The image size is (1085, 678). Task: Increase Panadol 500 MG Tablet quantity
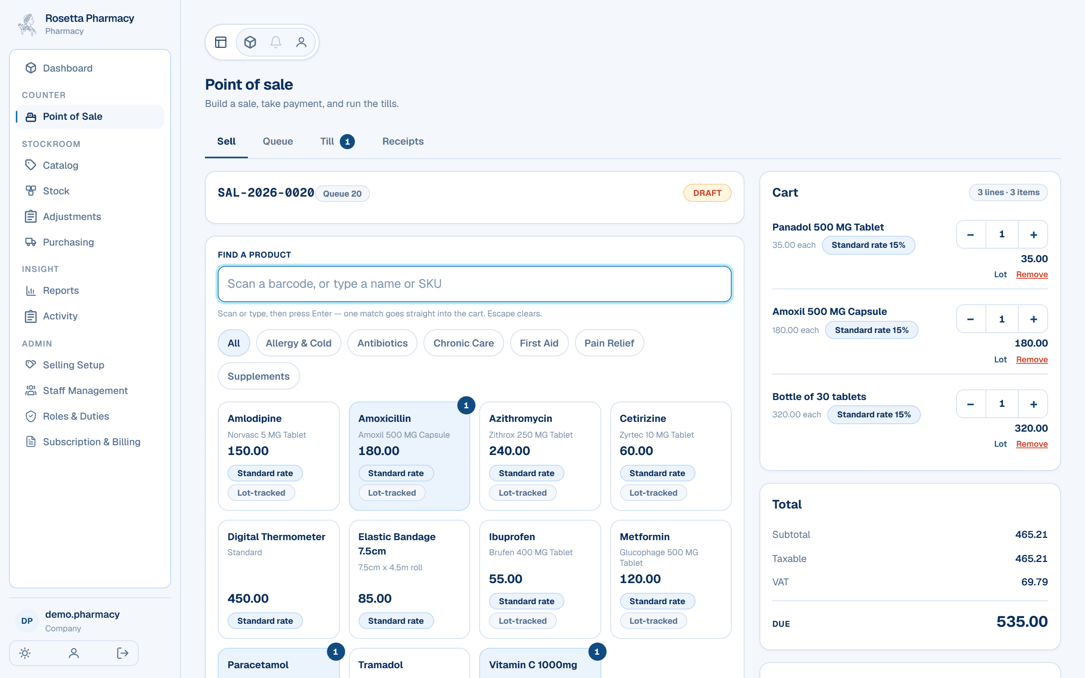(1033, 235)
